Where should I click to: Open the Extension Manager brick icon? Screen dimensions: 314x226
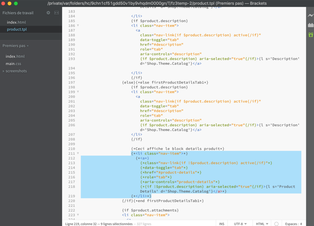[x=310, y=25]
